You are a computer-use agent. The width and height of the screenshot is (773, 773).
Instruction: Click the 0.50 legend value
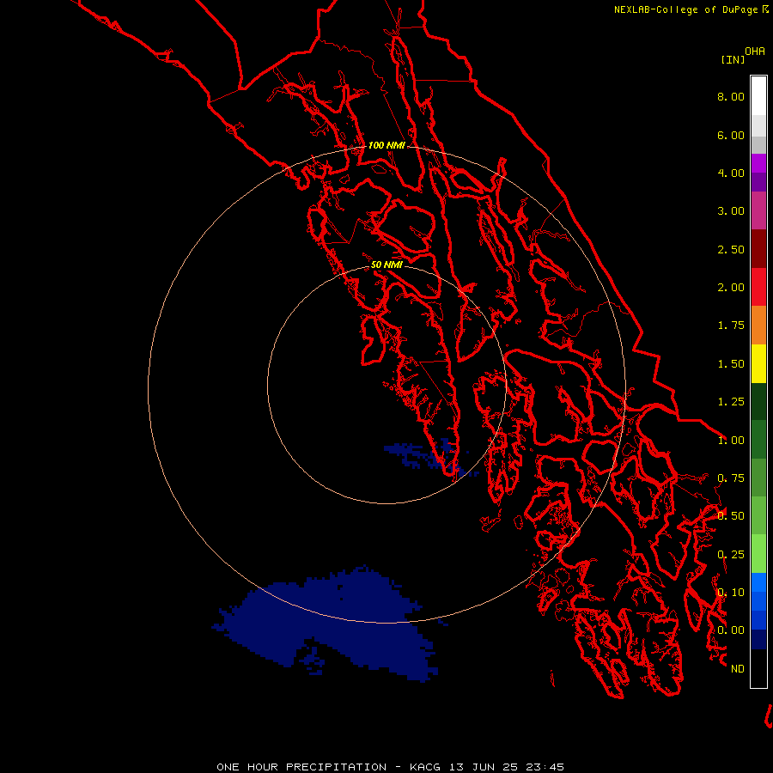731,516
